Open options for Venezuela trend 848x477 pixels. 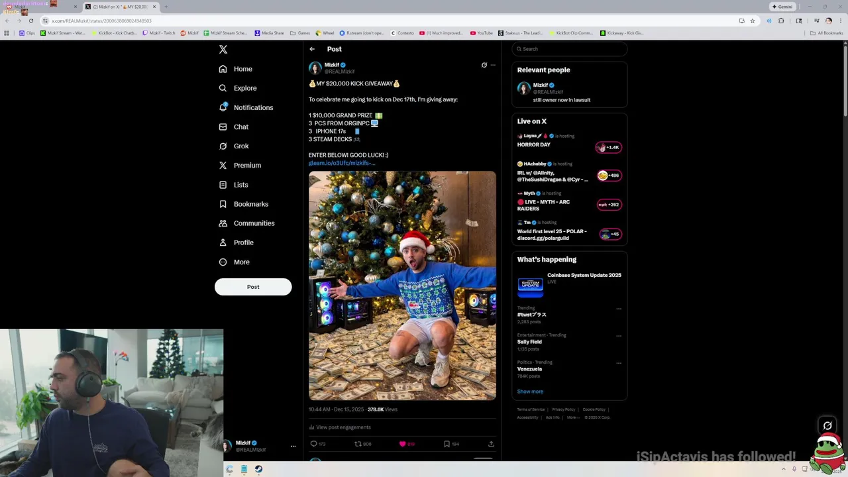point(619,363)
